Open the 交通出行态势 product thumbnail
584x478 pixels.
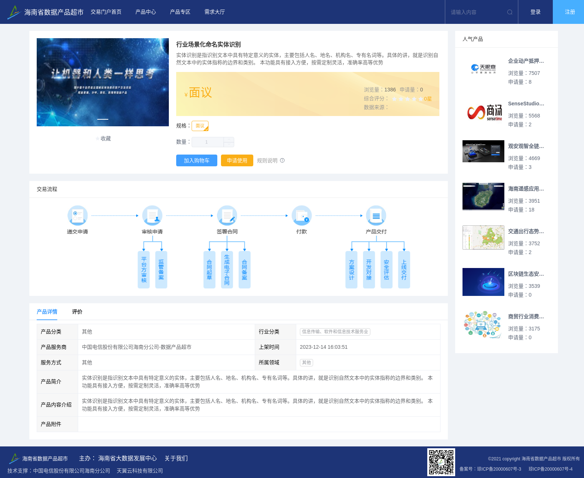pos(483,238)
